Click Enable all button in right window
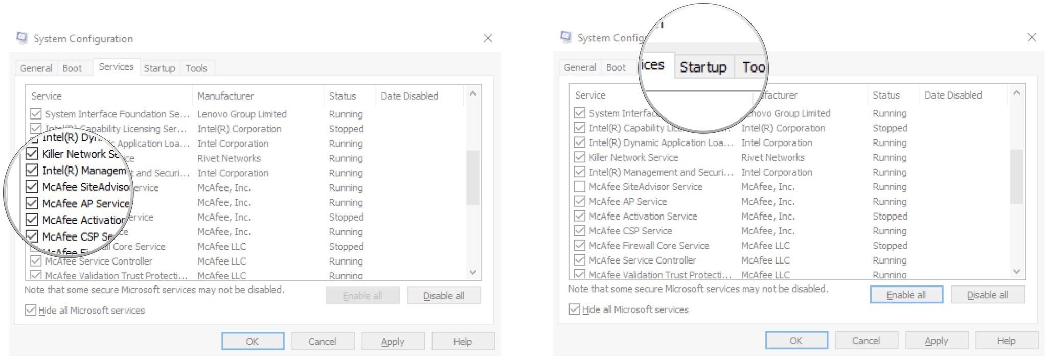1047x358 pixels. tap(906, 294)
